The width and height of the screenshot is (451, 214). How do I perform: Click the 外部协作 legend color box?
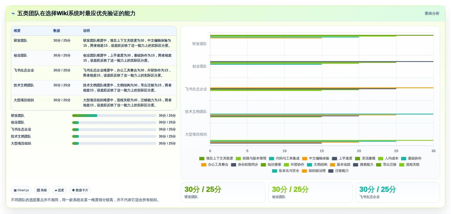pyautogui.click(x=286, y=165)
